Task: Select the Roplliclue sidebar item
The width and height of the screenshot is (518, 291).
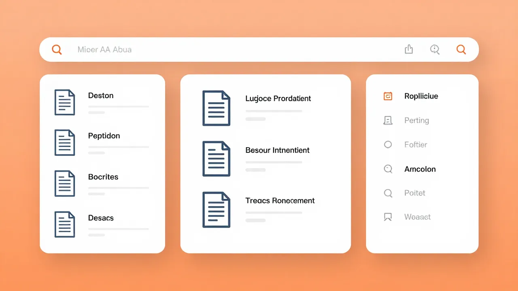Action: coord(421,96)
